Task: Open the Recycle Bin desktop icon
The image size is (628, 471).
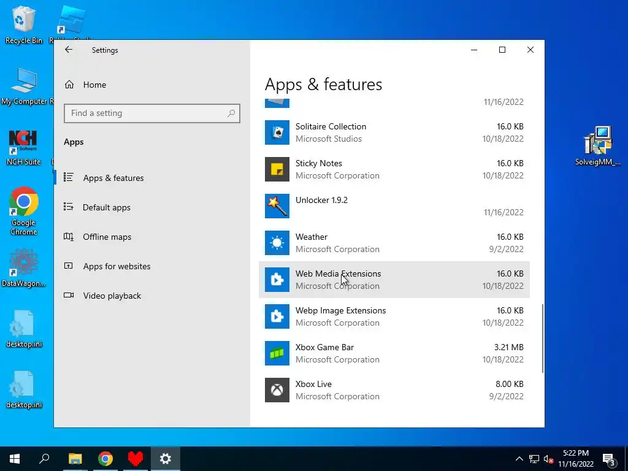Action: pyautogui.click(x=24, y=25)
